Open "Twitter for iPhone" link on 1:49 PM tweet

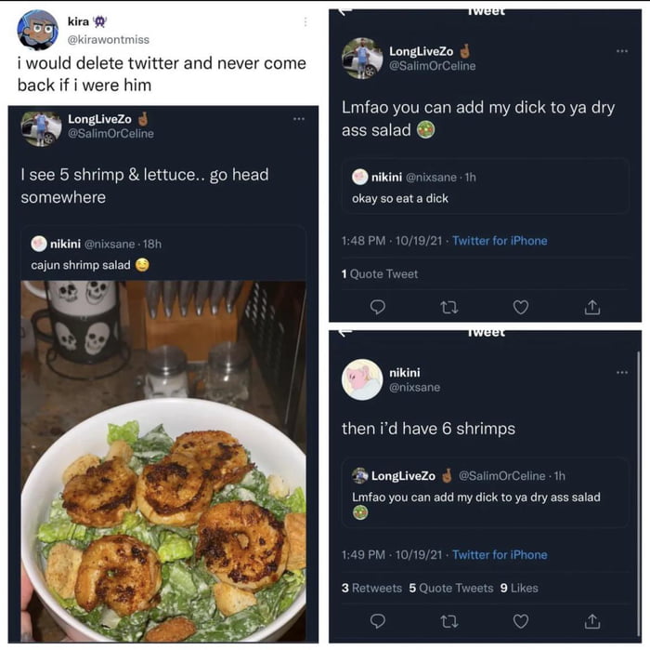(500, 555)
